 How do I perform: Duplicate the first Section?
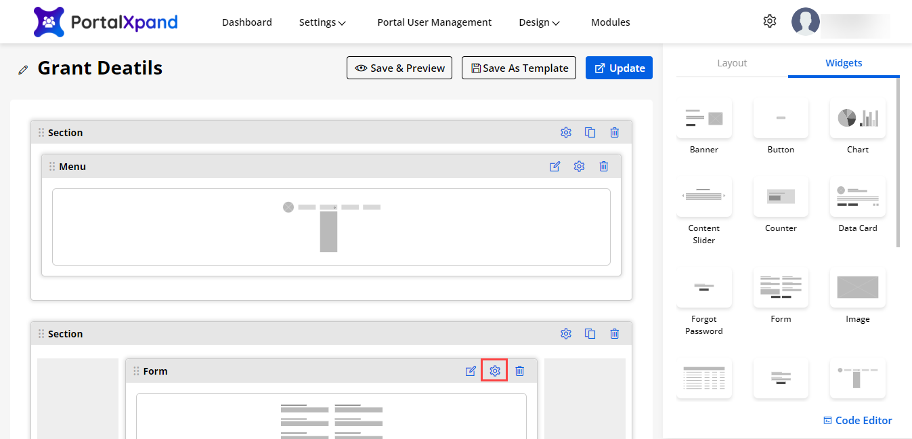590,133
